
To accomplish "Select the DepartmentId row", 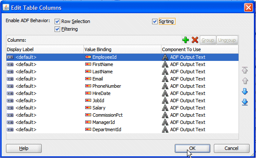I will tap(122, 129).
